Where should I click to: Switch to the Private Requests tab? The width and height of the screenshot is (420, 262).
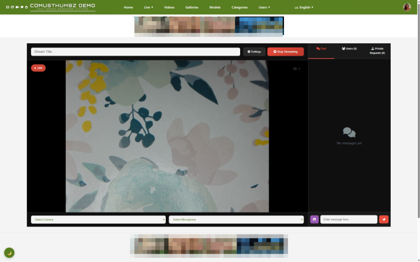pos(377,51)
